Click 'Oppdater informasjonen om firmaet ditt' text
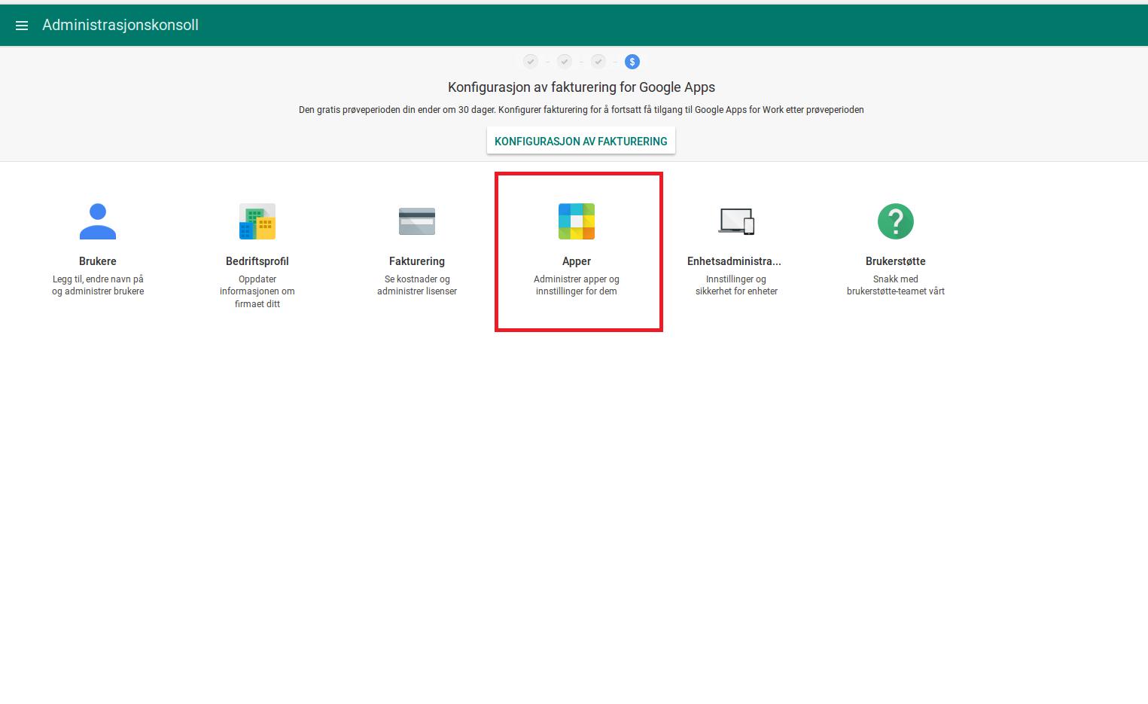 coord(257,291)
